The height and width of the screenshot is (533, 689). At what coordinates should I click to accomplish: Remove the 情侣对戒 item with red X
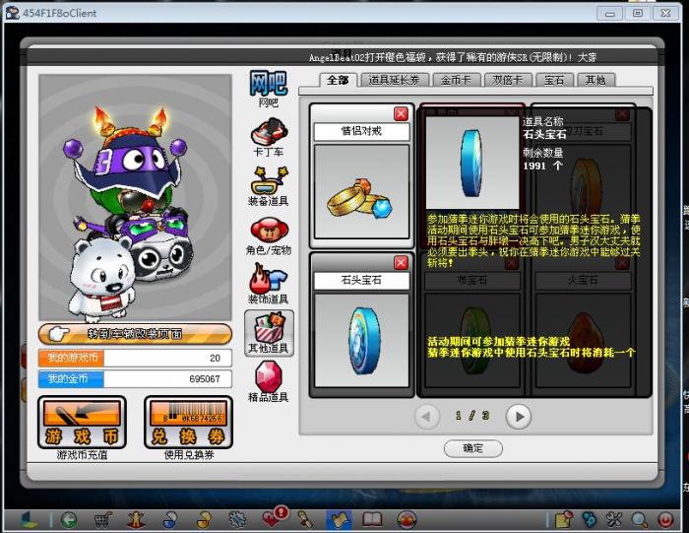point(401,114)
